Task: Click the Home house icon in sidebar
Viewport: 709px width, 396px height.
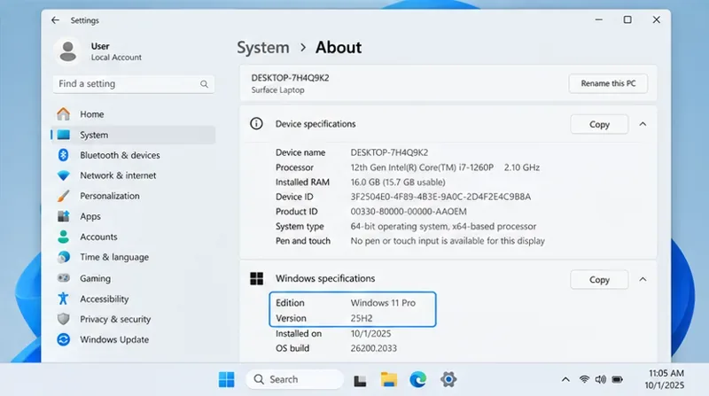Action: pos(63,114)
